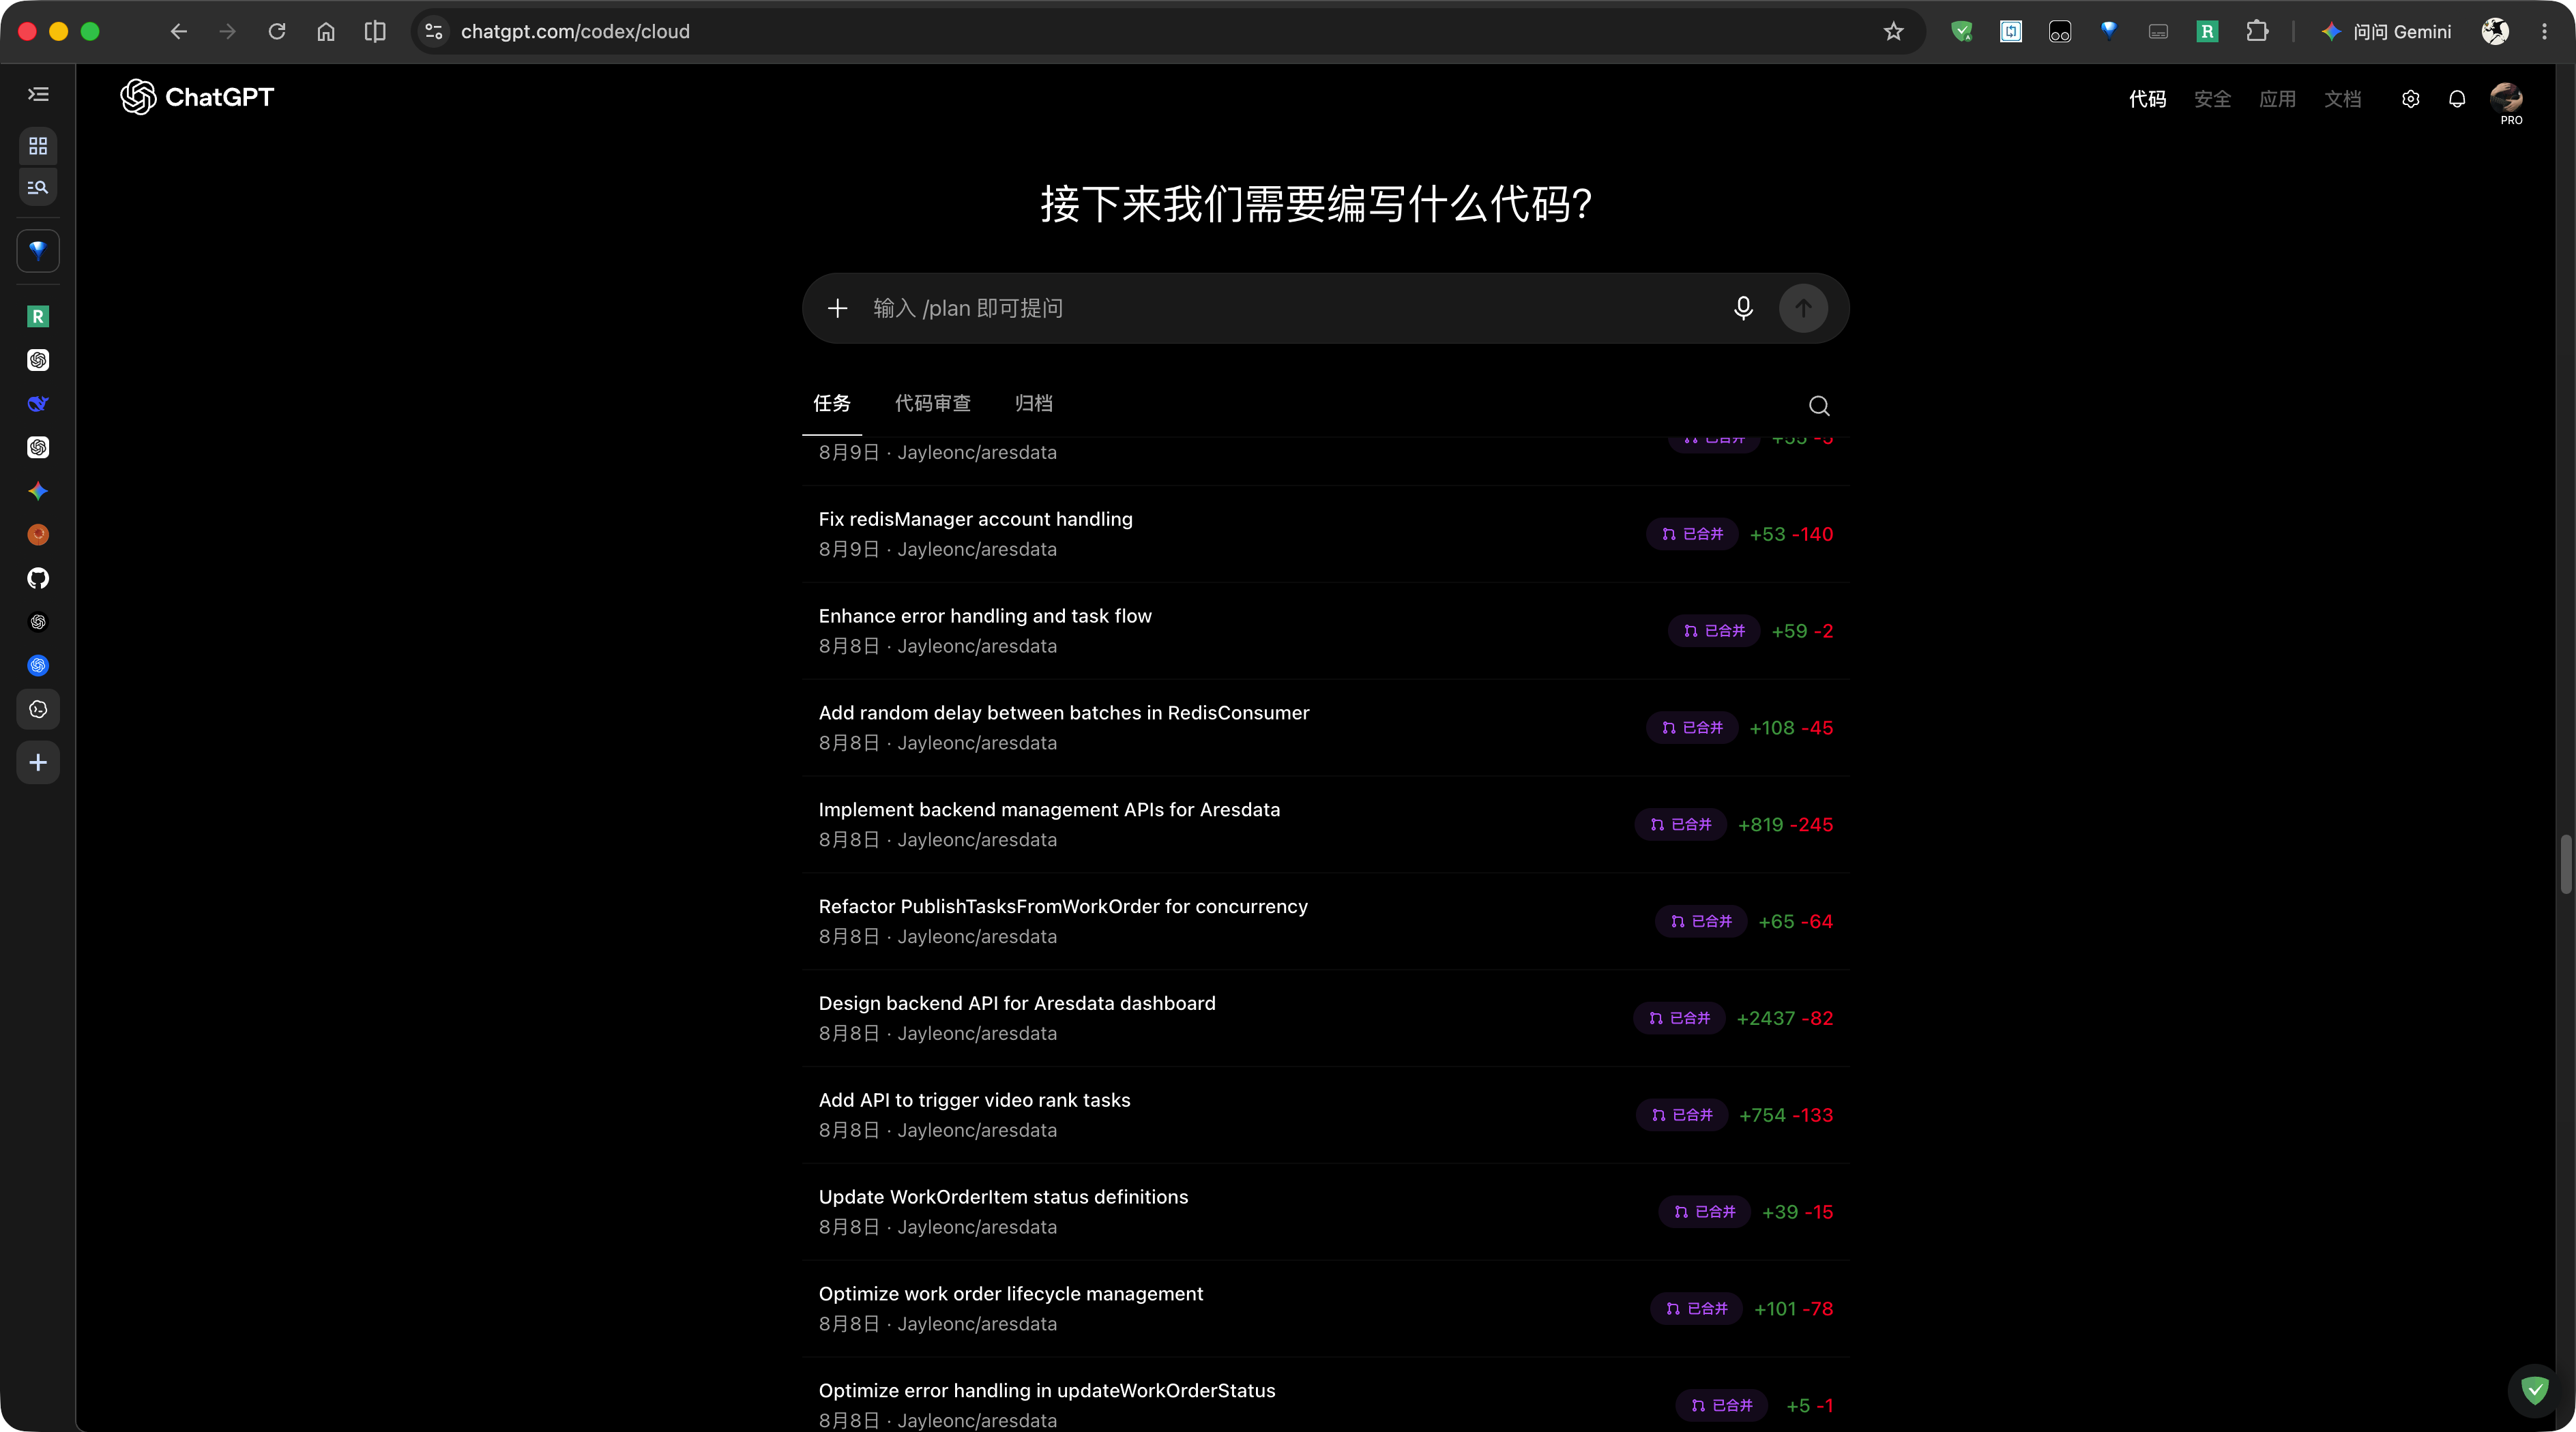2576x1432 pixels.
Task: Open site info icon in address bar
Action: click(434, 32)
